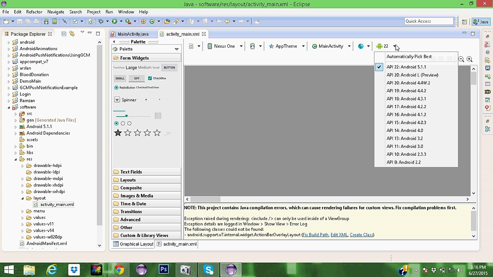Open the Refactor menu
Viewport: 493px width, 277px height.
[34, 12]
